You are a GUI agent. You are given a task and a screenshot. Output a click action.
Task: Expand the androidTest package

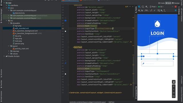pos(9,15)
